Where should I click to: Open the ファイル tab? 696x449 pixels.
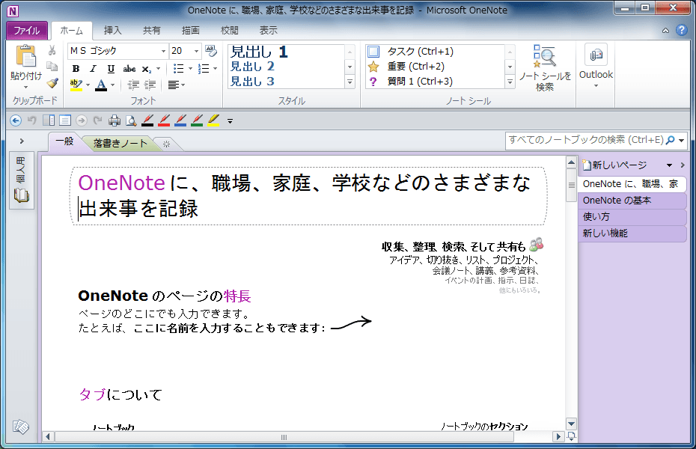pyautogui.click(x=27, y=31)
